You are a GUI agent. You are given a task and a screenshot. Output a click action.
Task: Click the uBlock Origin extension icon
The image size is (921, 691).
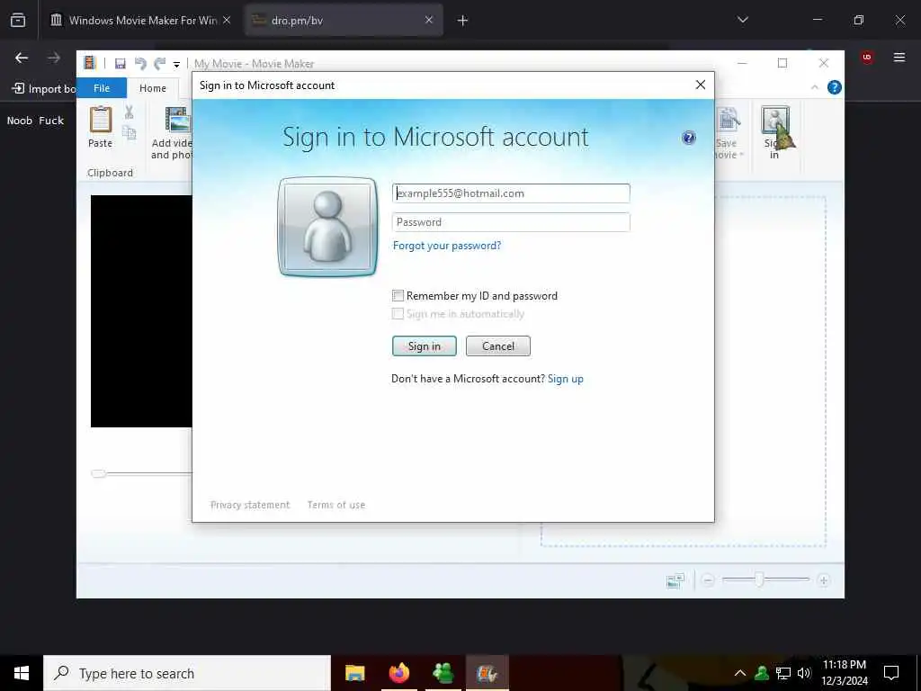click(x=867, y=57)
